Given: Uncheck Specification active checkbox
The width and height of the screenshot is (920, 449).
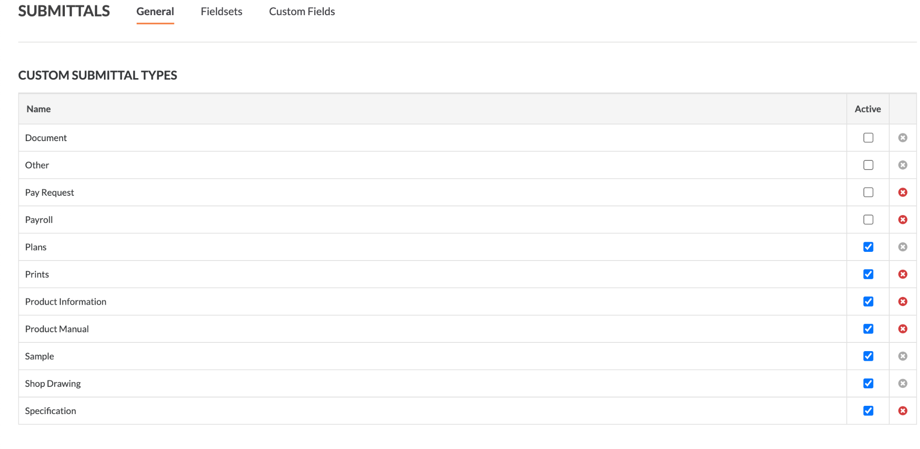Looking at the screenshot, I should 868,411.
